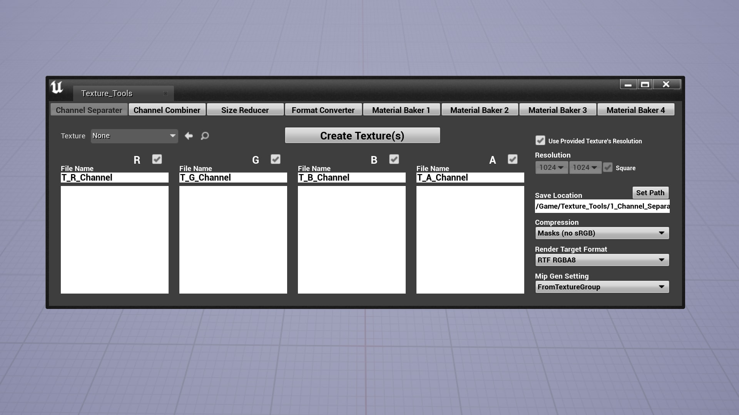Open the Size Reducer tab
Screen dimensions: 739x415
coord(245,110)
